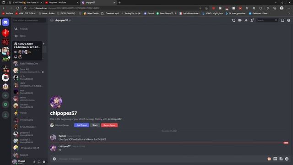Click the Add Friend button

pos(81,125)
